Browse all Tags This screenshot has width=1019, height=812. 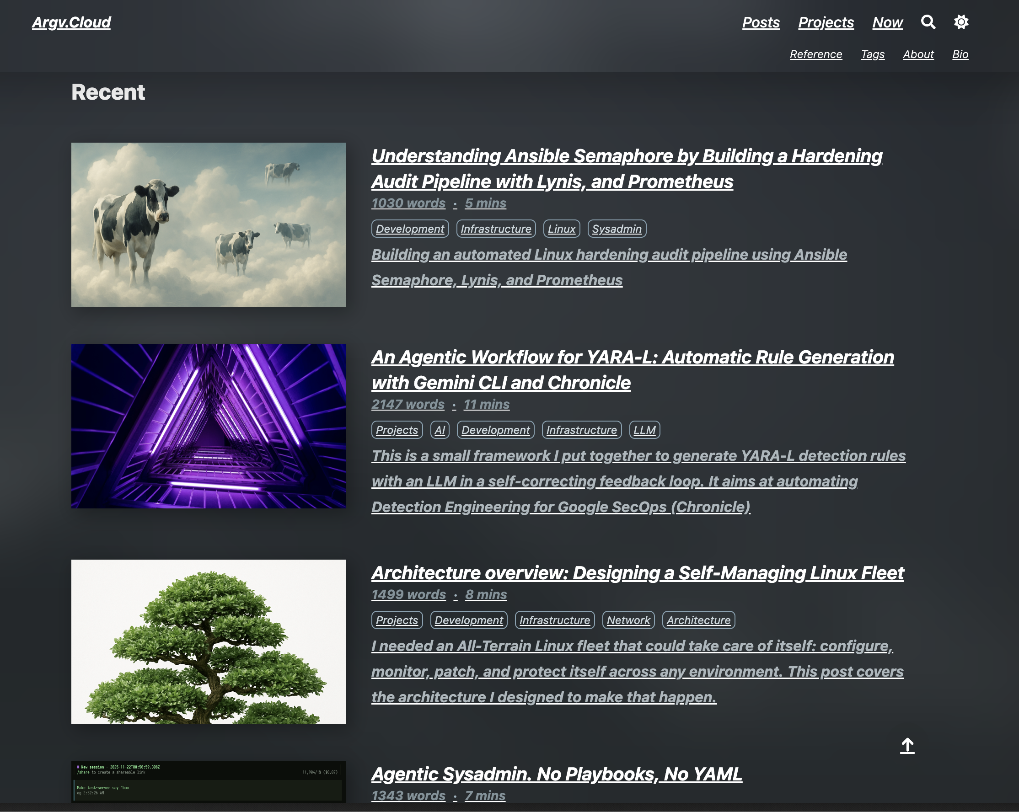873,54
